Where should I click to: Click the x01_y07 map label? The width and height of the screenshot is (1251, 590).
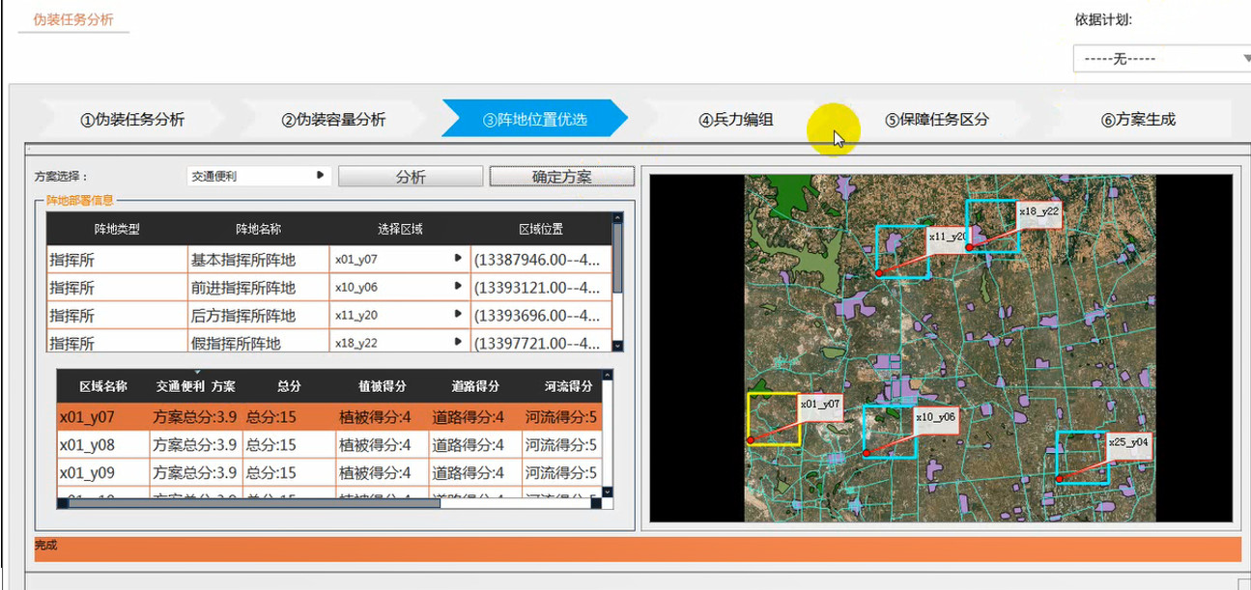tap(820, 406)
